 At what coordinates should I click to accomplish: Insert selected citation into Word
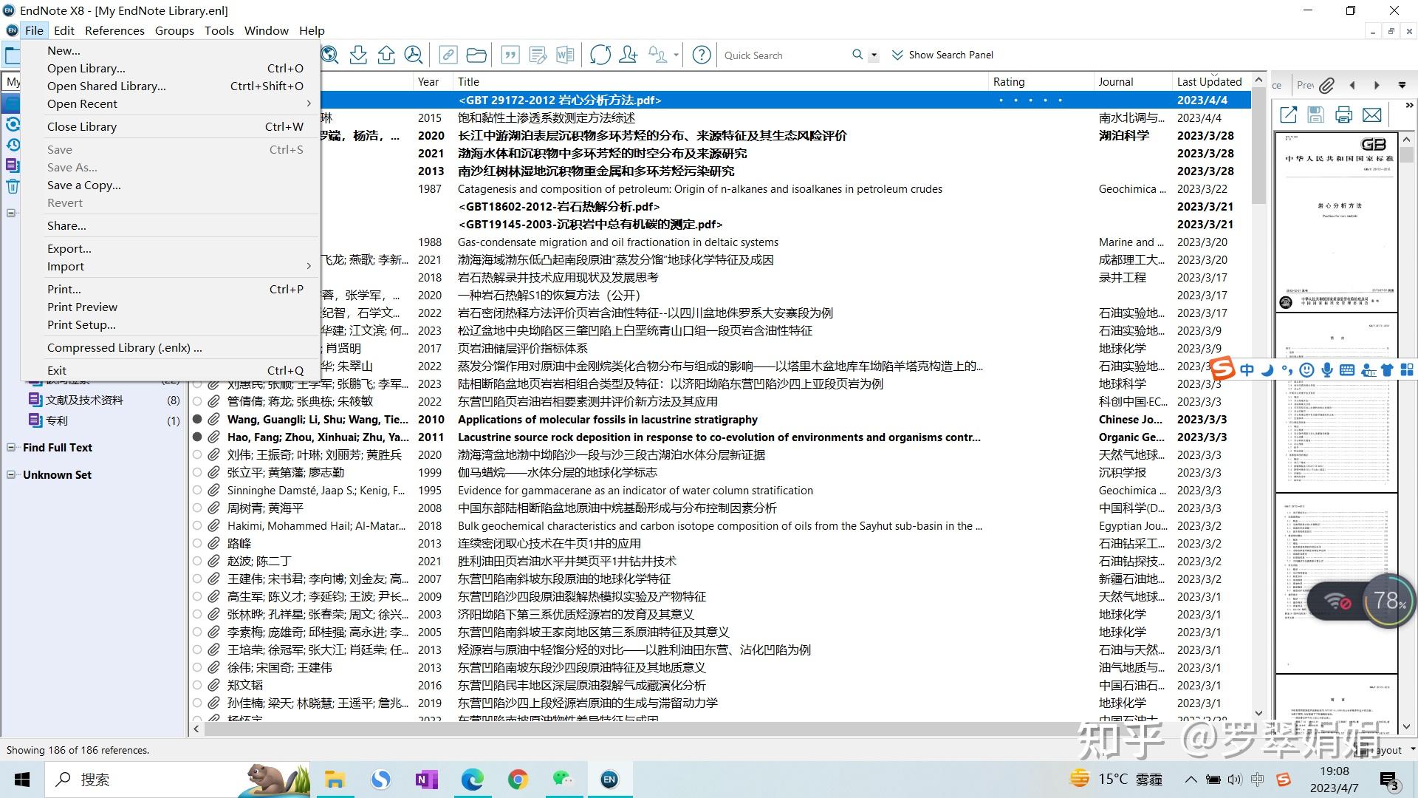tap(512, 55)
